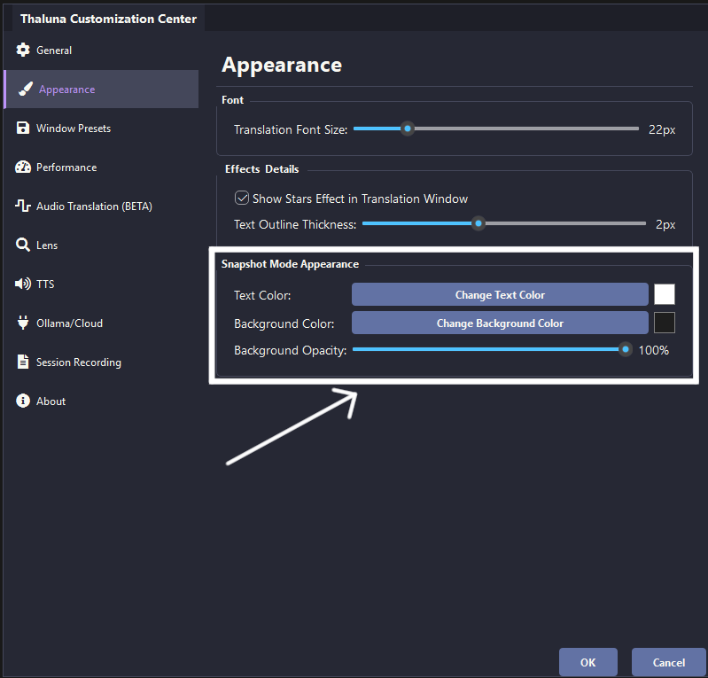Click the Window Presets floppy disk icon
The image size is (708, 678).
[x=23, y=129]
